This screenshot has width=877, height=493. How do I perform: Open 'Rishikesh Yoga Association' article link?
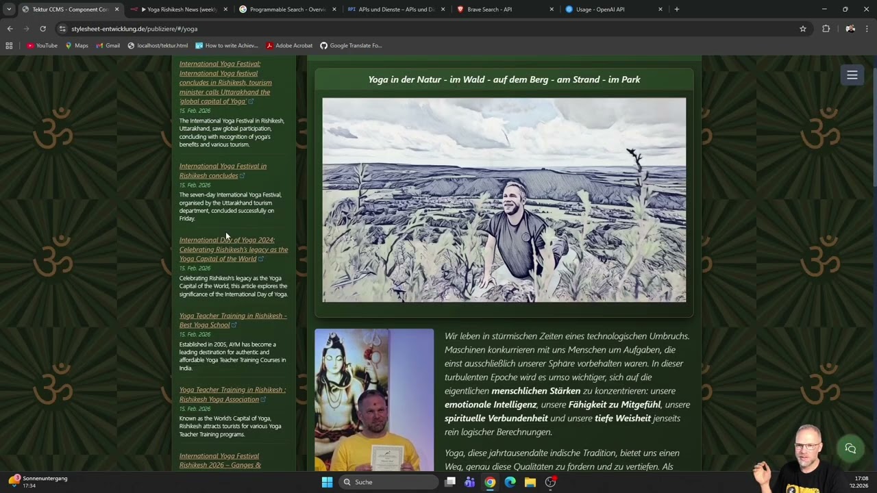232,394
